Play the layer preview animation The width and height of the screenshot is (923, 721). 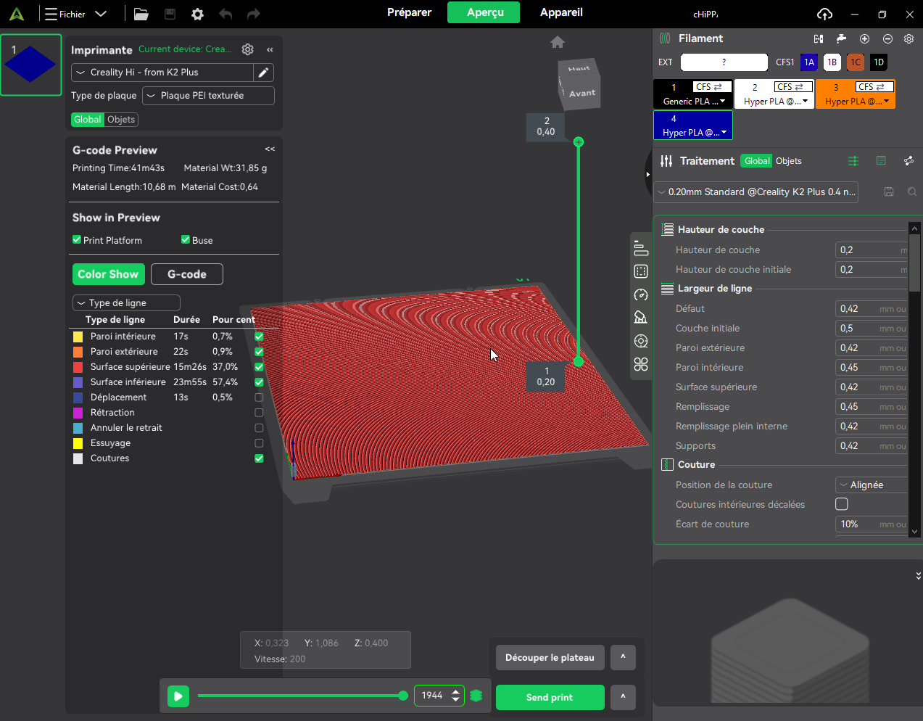tap(178, 696)
